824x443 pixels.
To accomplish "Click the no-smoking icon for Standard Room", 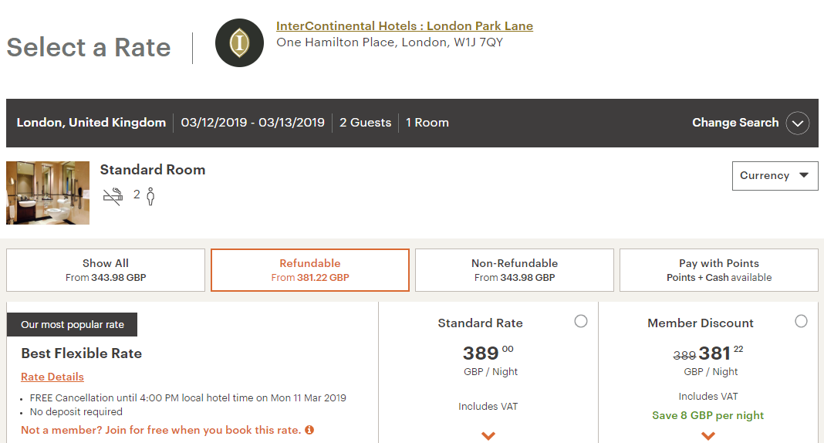I will [113, 196].
